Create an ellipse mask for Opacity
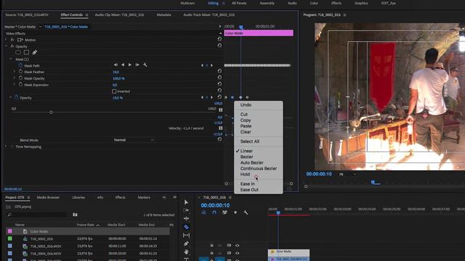 (18, 52)
